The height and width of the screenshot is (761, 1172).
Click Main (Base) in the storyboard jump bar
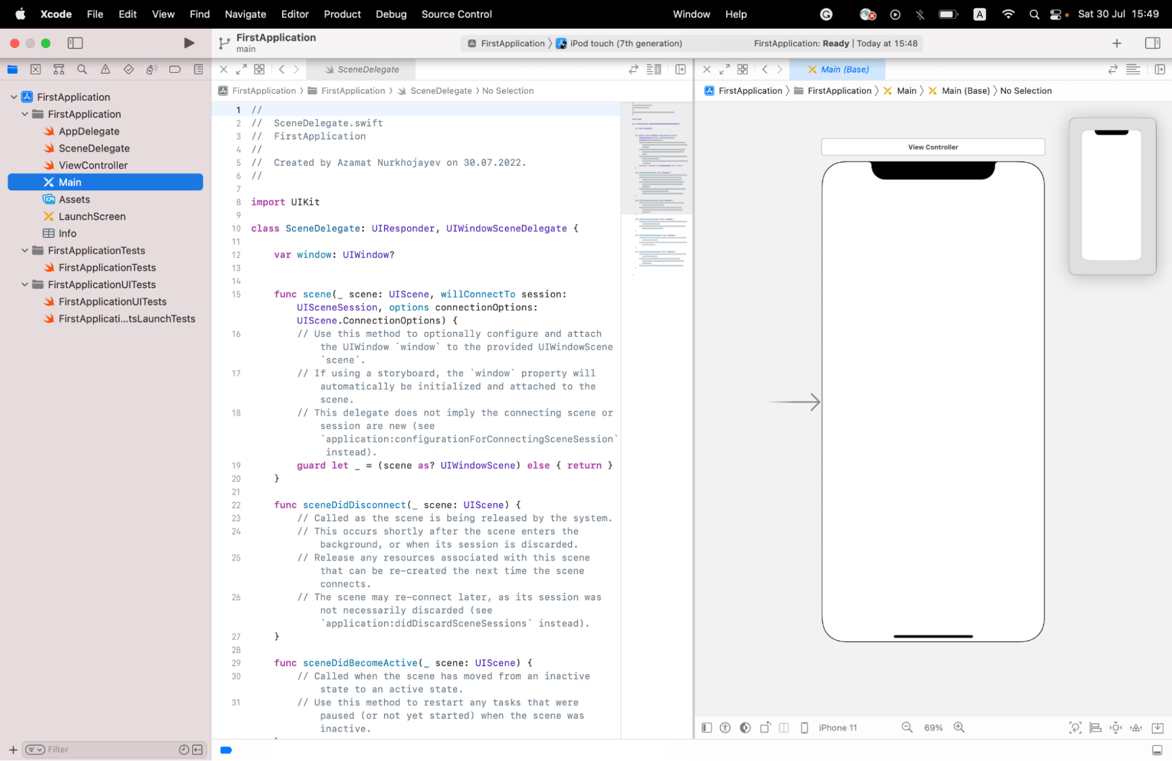pos(965,91)
